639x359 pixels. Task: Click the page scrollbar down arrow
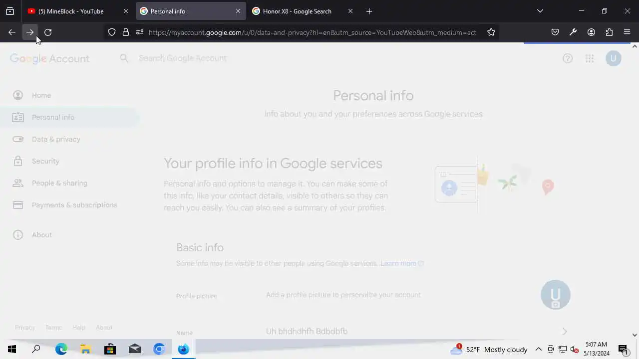635,335
